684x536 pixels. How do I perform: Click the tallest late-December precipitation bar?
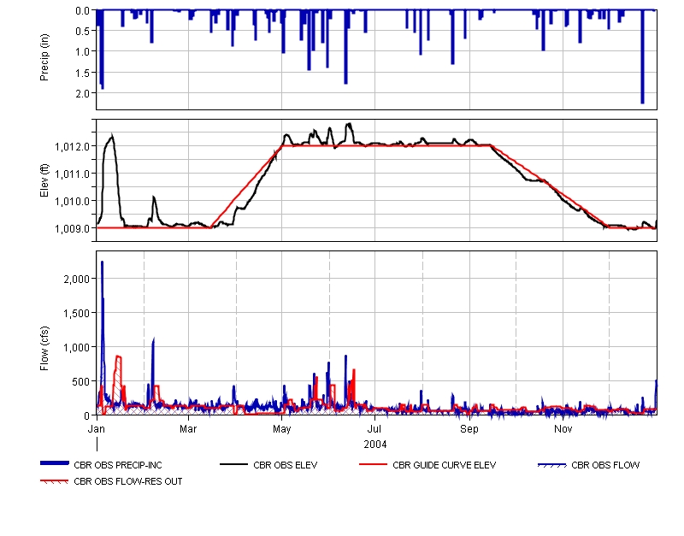pos(642,56)
